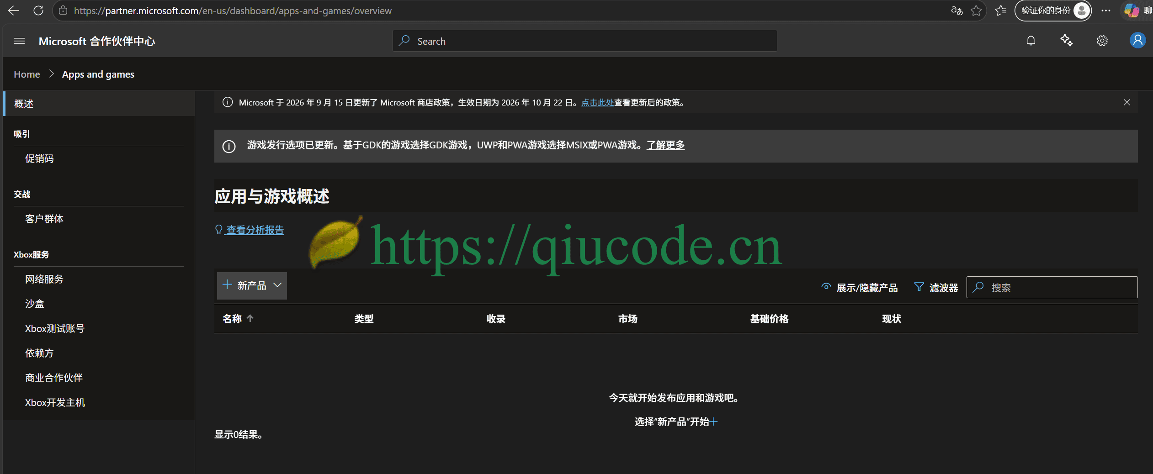Image resolution: width=1153 pixels, height=474 pixels.
Task: Open the Copilot sparkle icon in header
Action: (1067, 41)
